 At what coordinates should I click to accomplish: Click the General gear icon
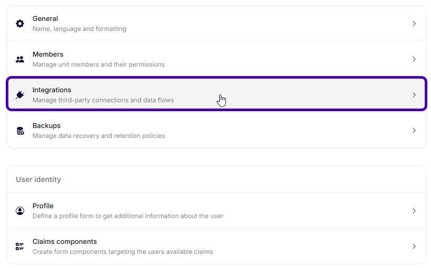click(20, 24)
